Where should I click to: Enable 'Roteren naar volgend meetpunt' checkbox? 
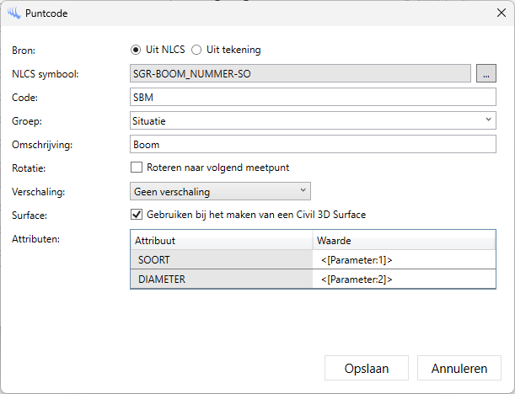[137, 168]
